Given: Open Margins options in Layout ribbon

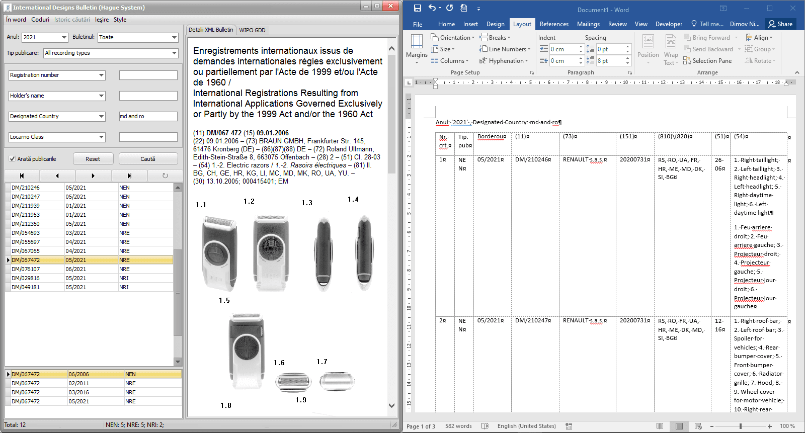Looking at the screenshot, I should (417, 49).
